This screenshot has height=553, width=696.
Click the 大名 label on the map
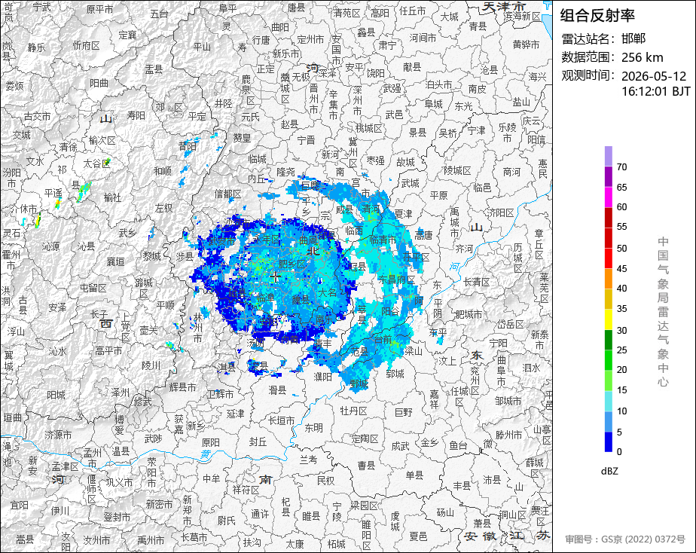coord(327,293)
